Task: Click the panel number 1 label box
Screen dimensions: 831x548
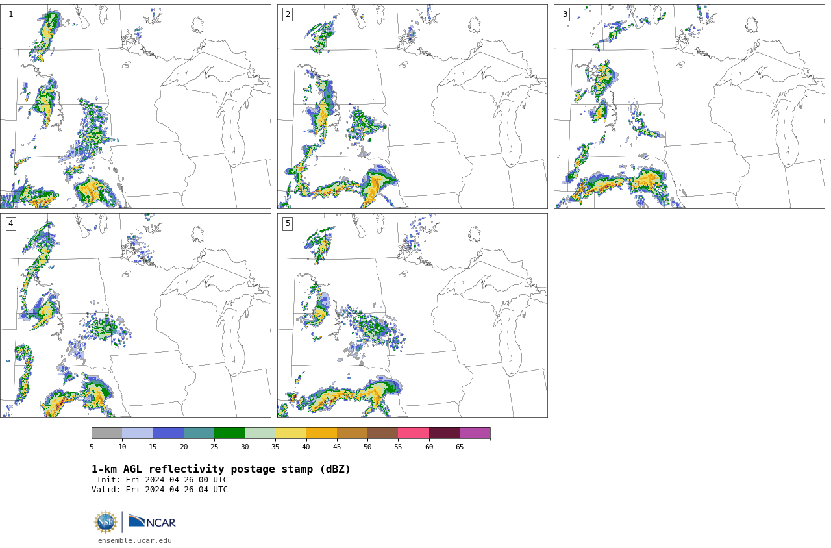Action: [x=10, y=14]
